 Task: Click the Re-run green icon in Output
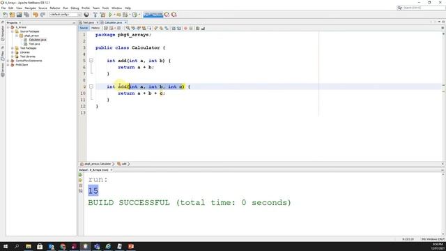point(81,175)
